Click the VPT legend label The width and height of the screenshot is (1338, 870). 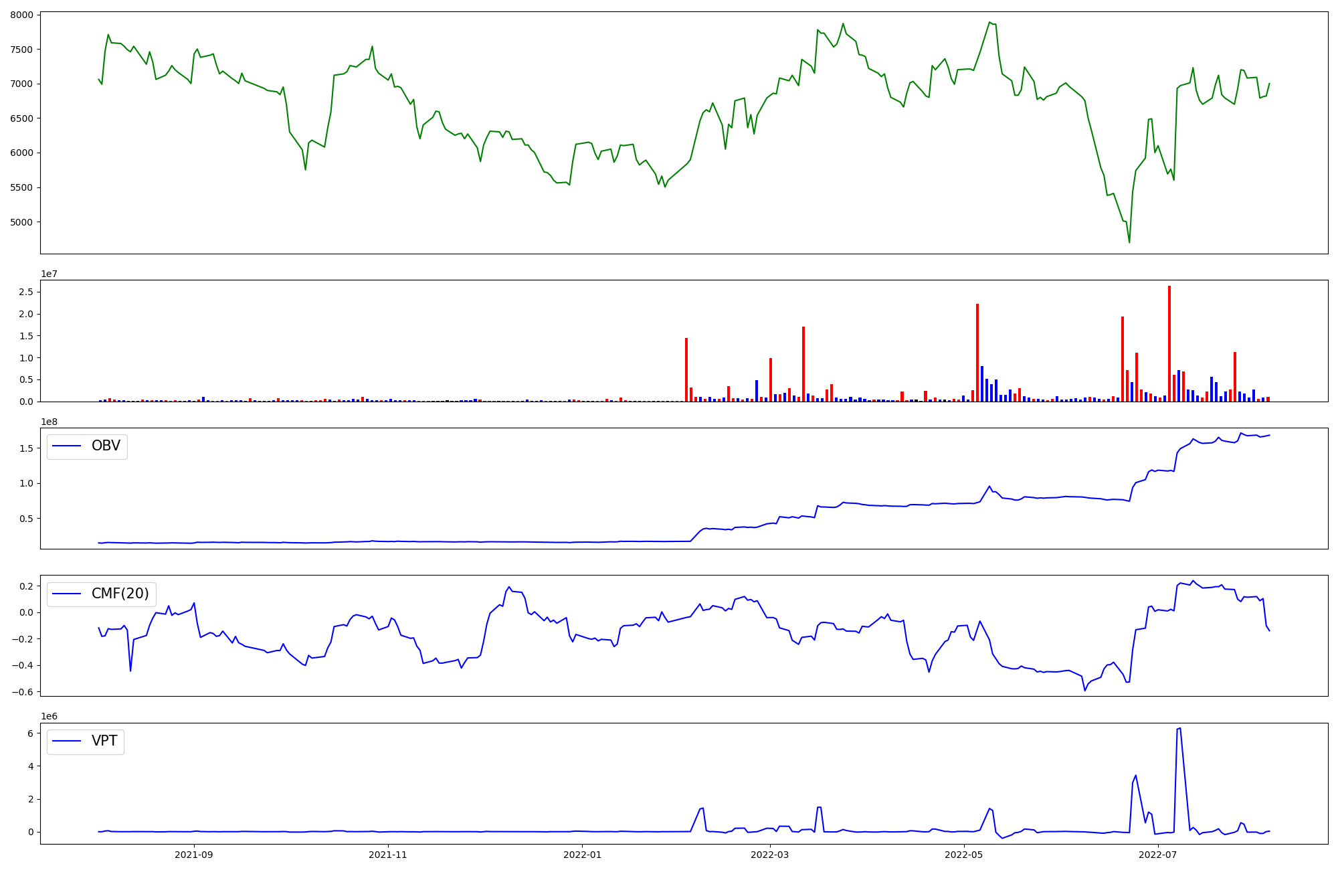tap(104, 741)
